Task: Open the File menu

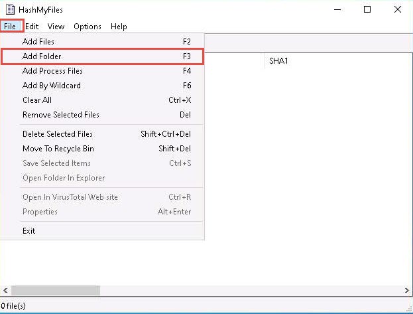Action: [12, 27]
